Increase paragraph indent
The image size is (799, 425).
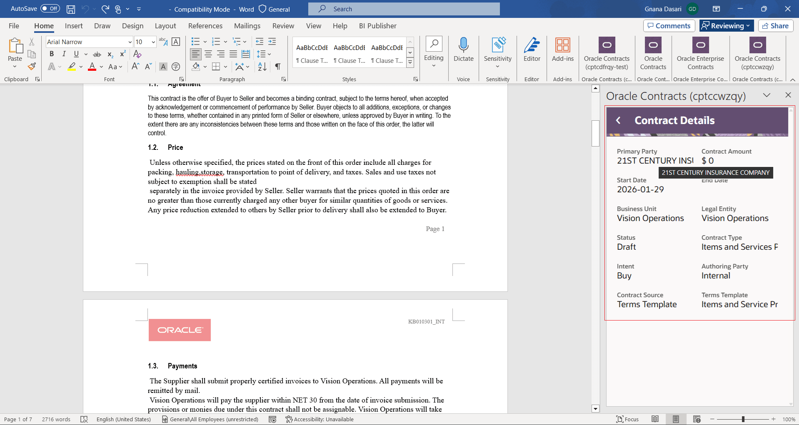point(272,42)
